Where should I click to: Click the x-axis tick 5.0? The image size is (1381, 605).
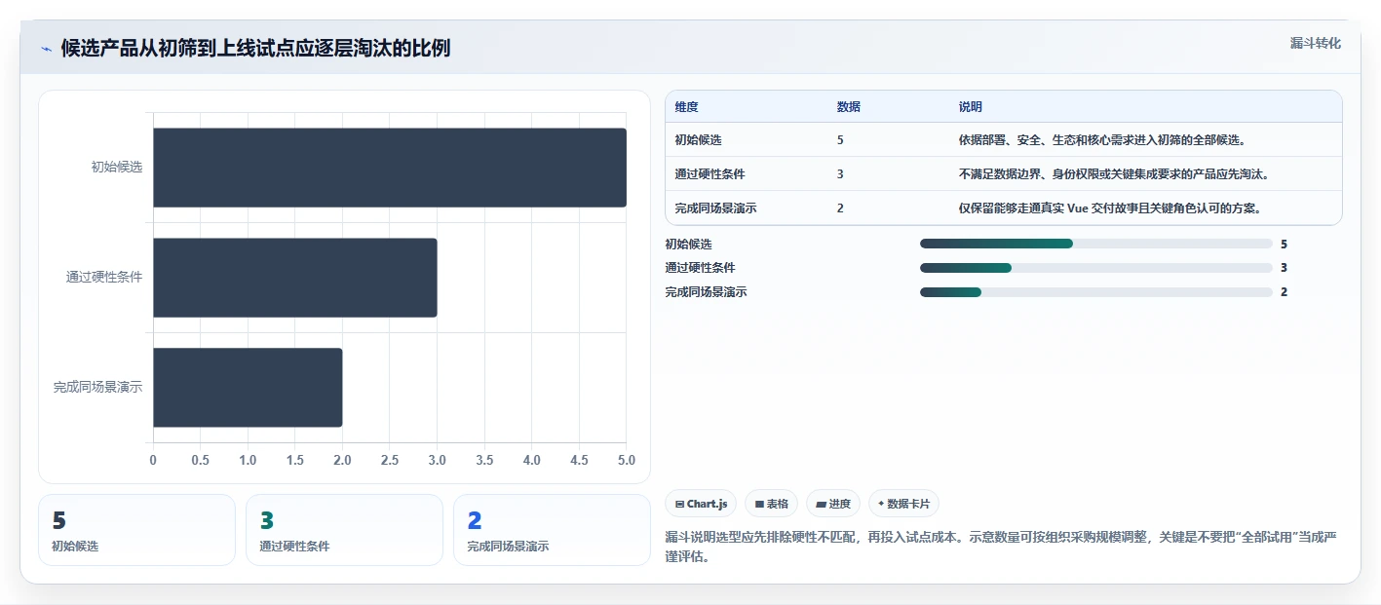pyautogui.click(x=627, y=460)
